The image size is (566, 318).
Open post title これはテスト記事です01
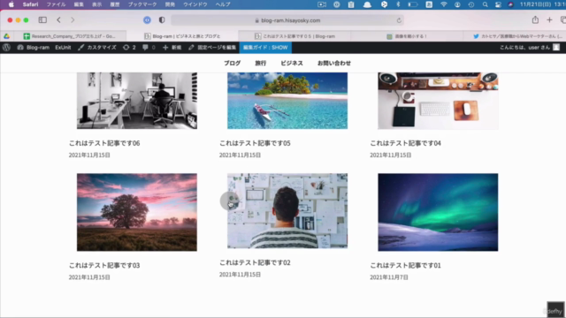click(405, 265)
